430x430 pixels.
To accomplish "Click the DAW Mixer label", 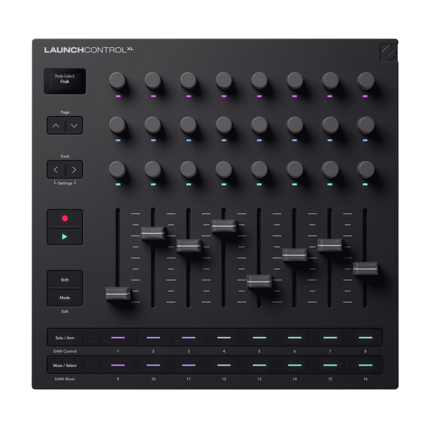I will click(64, 379).
